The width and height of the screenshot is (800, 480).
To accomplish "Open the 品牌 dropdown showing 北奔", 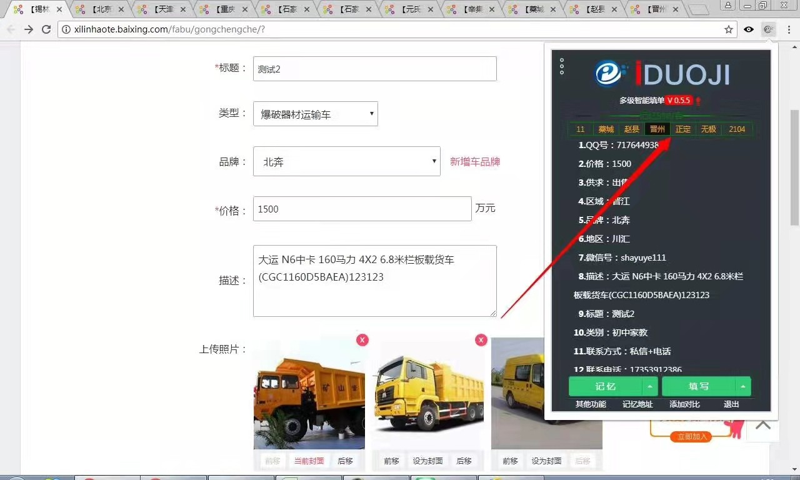I will click(347, 161).
